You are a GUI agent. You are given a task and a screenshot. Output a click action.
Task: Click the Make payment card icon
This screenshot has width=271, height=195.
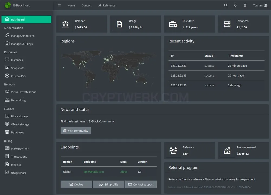click(x=7, y=148)
